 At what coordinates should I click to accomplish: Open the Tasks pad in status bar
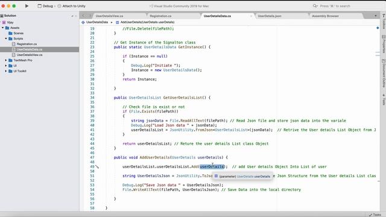click(375, 215)
